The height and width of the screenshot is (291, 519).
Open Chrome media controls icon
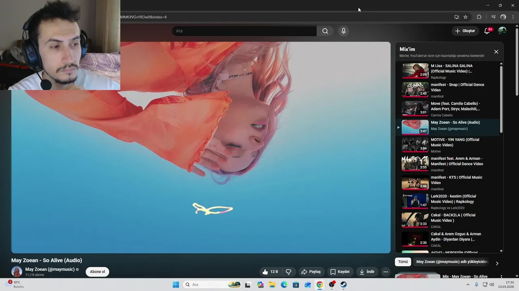pos(493,17)
